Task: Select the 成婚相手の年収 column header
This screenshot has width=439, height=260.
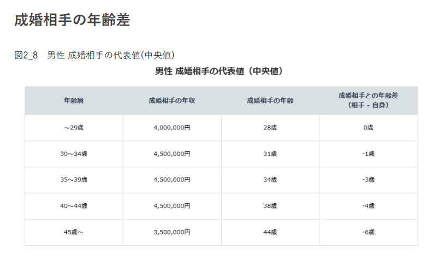Action: tap(172, 101)
